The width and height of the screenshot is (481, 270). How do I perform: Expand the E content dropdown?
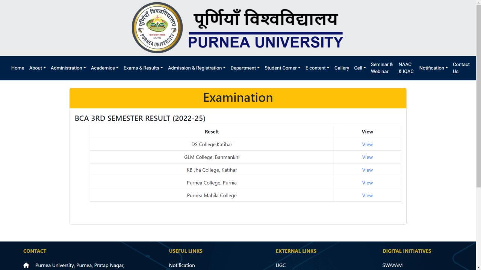pos(318,68)
